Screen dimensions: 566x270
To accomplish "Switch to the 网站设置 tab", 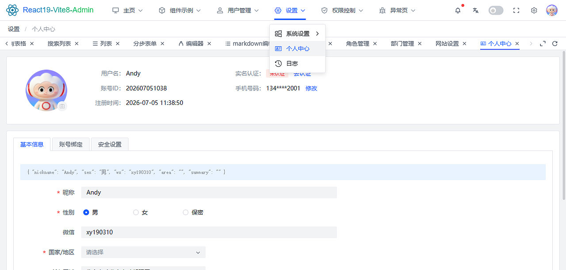I will click(447, 43).
